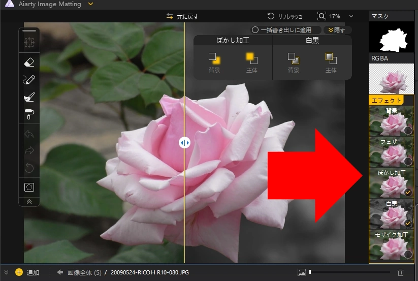Collapse the left toolbar with double chevron

point(29,201)
